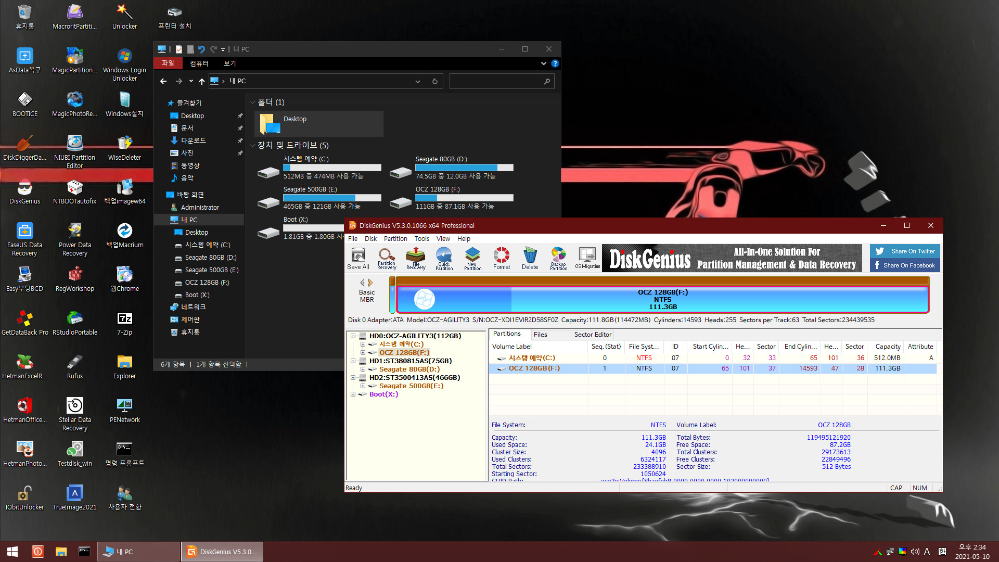Expand Boot(X:) node in disk tree
This screenshot has width=999, height=562.
pyautogui.click(x=353, y=394)
